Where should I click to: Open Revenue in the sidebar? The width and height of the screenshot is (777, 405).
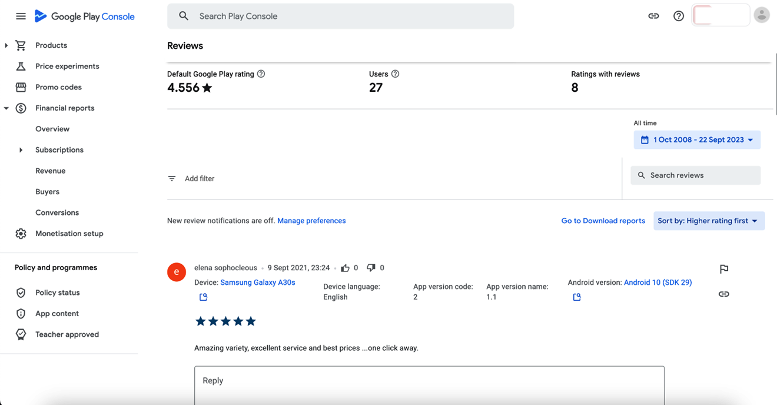click(50, 171)
